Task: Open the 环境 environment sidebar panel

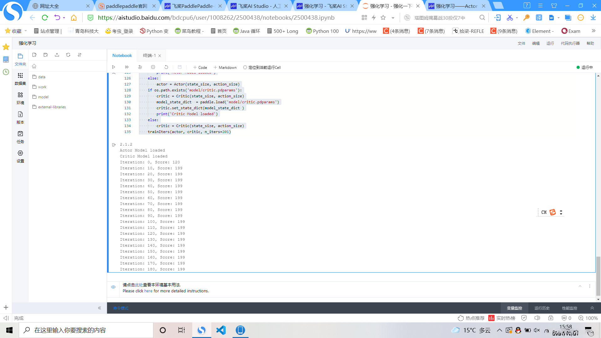Action: (x=20, y=98)
